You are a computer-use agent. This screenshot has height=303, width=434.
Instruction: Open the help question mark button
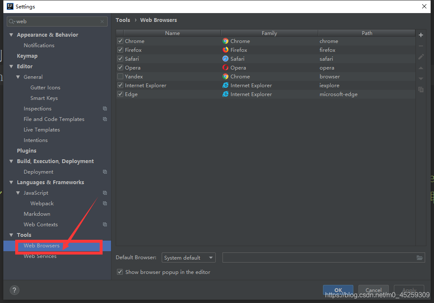14,290
